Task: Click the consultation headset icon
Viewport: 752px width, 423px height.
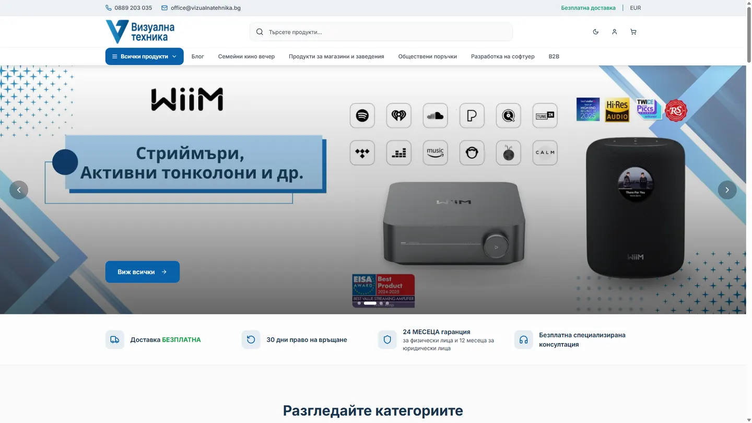Action: tap(523, 339)
